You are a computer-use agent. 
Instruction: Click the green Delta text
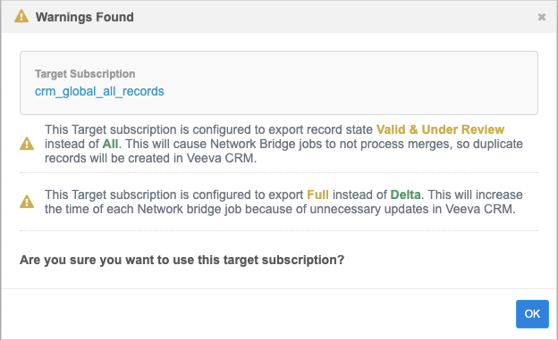(405, 195)
